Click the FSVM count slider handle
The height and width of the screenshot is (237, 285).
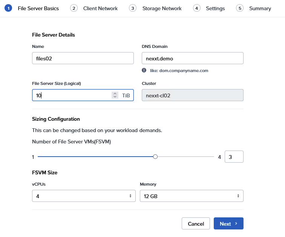click(155, 157)
